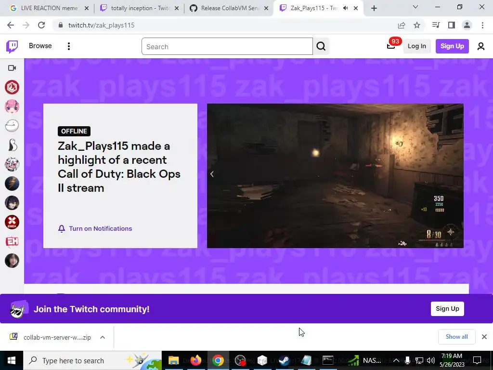The height and width of the screenshot is (370, 493).
Task: Show hidden system tray icons
Action: [396, 360]
